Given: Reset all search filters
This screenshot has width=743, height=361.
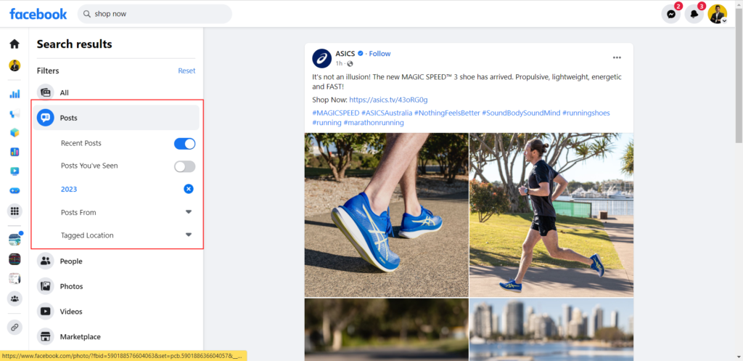Looking at the screenshot, I should pos(186,70).
